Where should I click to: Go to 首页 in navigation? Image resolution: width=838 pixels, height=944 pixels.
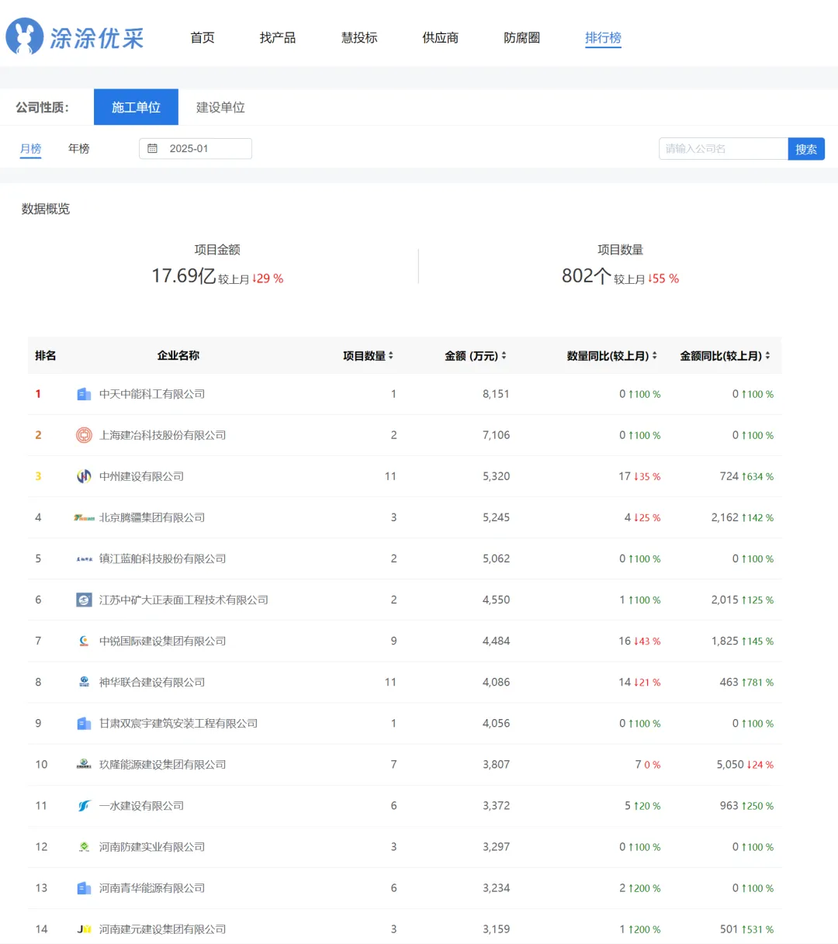click(203, 37)
